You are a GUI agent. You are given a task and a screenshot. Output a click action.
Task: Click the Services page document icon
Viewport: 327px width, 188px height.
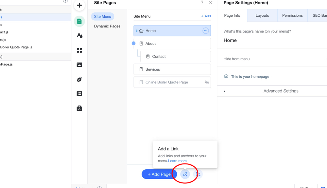(141, 69)
